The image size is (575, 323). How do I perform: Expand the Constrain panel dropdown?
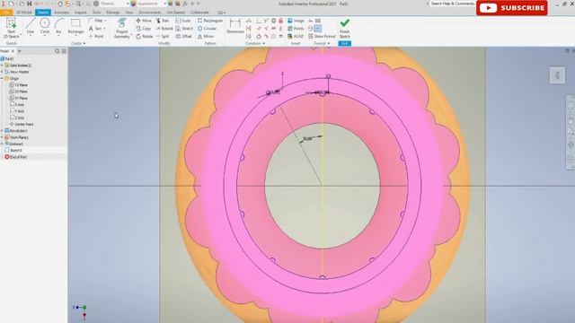[x=255, y=44]
